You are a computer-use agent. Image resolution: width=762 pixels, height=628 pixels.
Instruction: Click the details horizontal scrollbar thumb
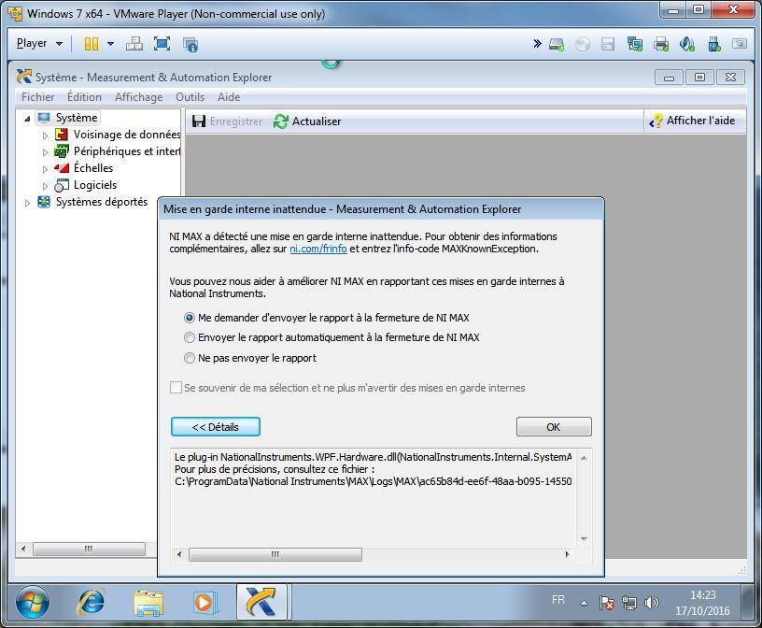click(275, 554)
